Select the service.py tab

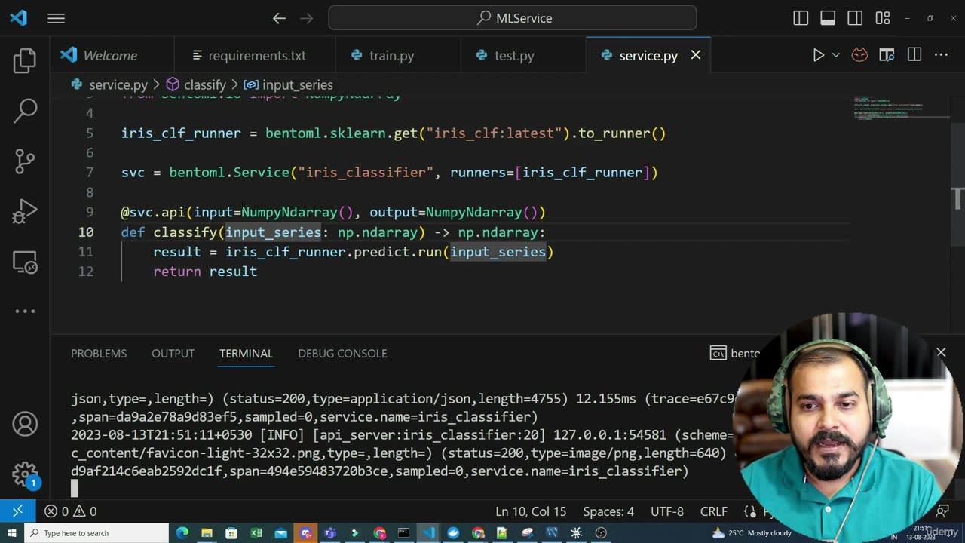[648, 55]
